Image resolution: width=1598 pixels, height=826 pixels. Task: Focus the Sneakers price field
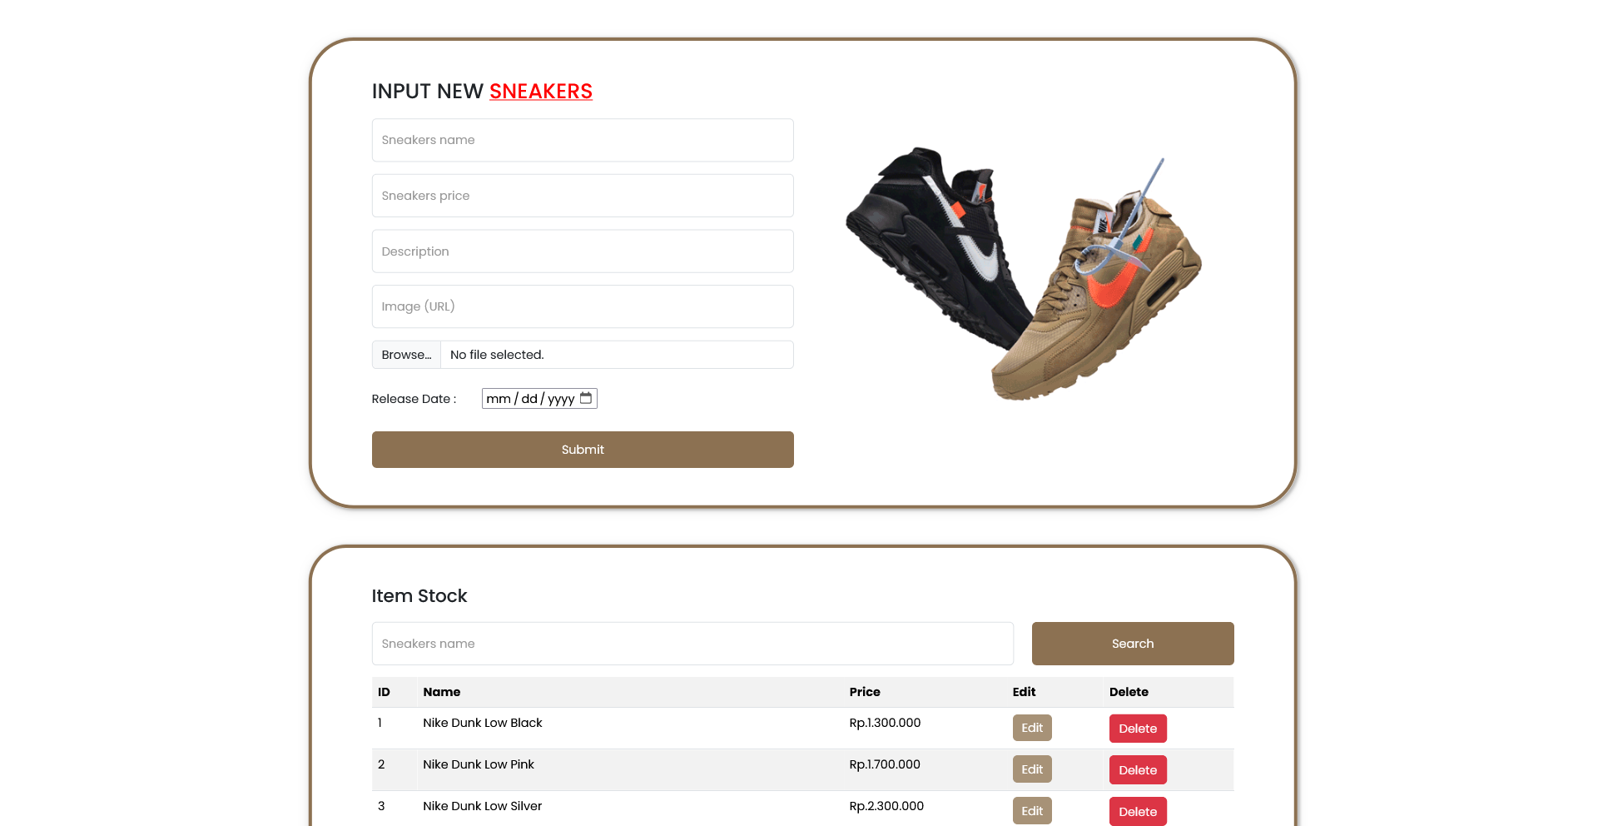(x=583, y=195)
